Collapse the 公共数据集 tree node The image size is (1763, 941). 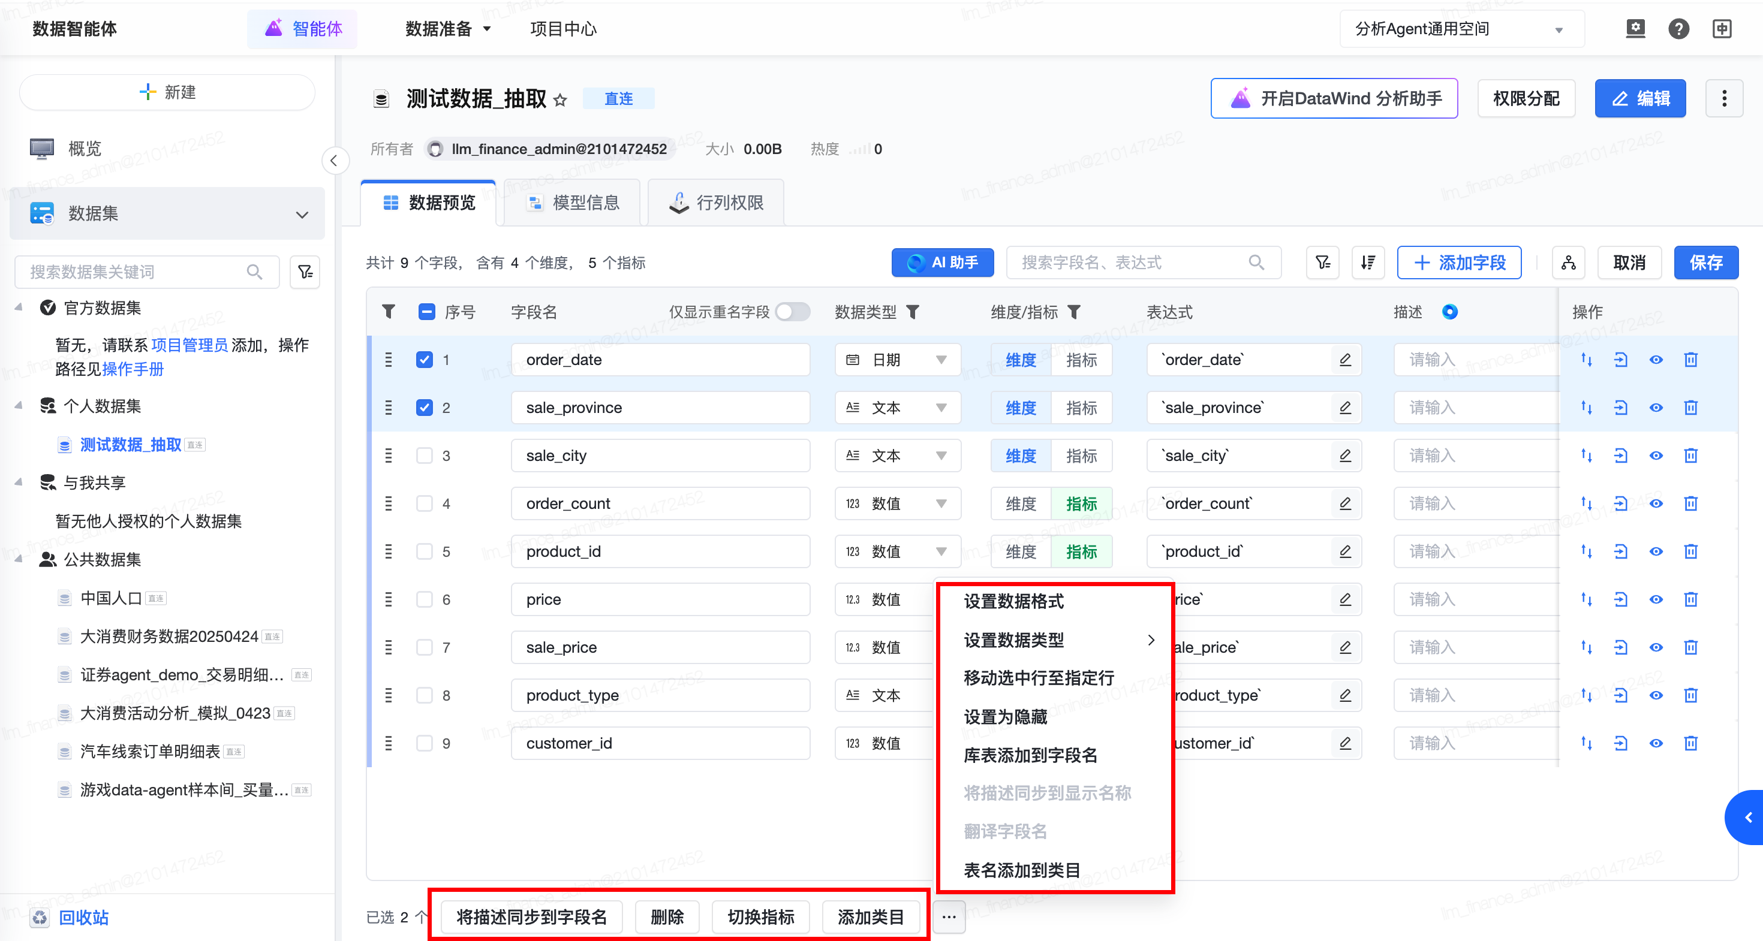pyautogui.click(x=19, y=559)
